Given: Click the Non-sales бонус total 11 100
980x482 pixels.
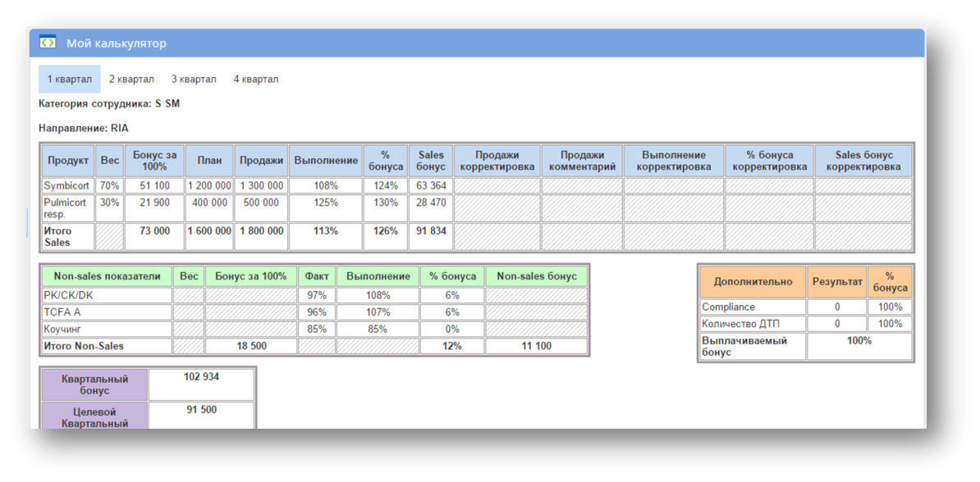Looking at the screenshot, I should click(536, 346).
